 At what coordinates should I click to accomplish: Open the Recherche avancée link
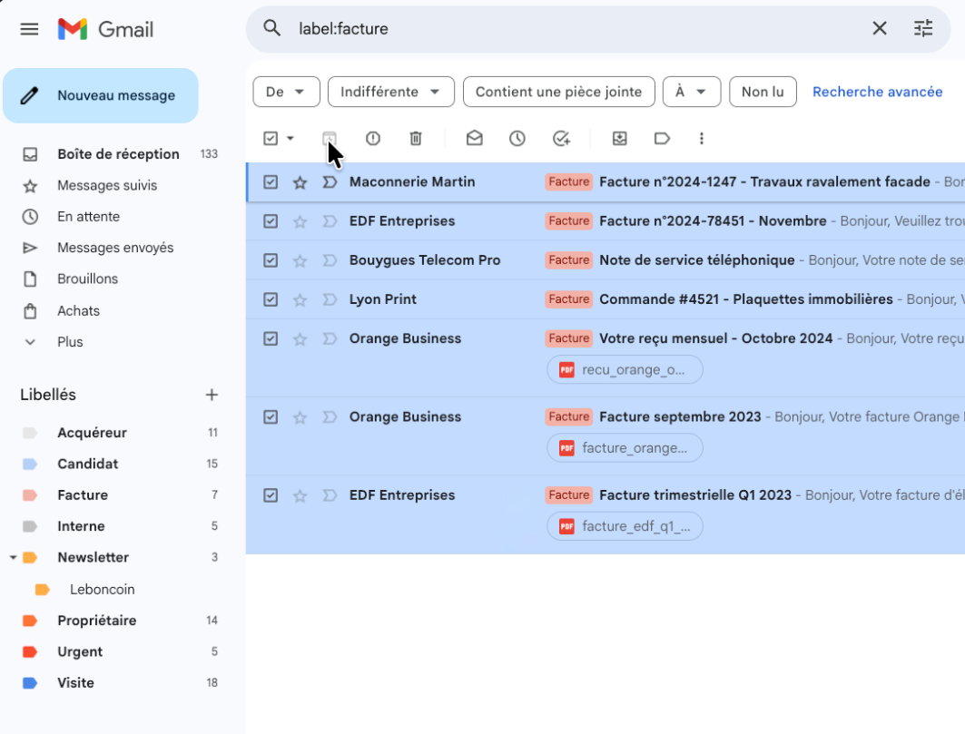(x=877, y=92)
